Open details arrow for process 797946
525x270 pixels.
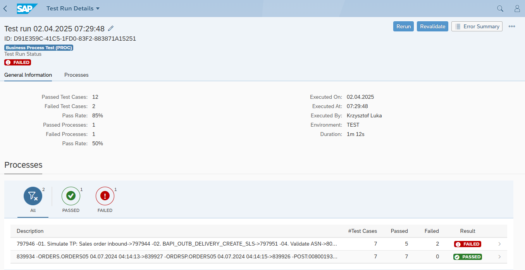[x=499, y=244]
